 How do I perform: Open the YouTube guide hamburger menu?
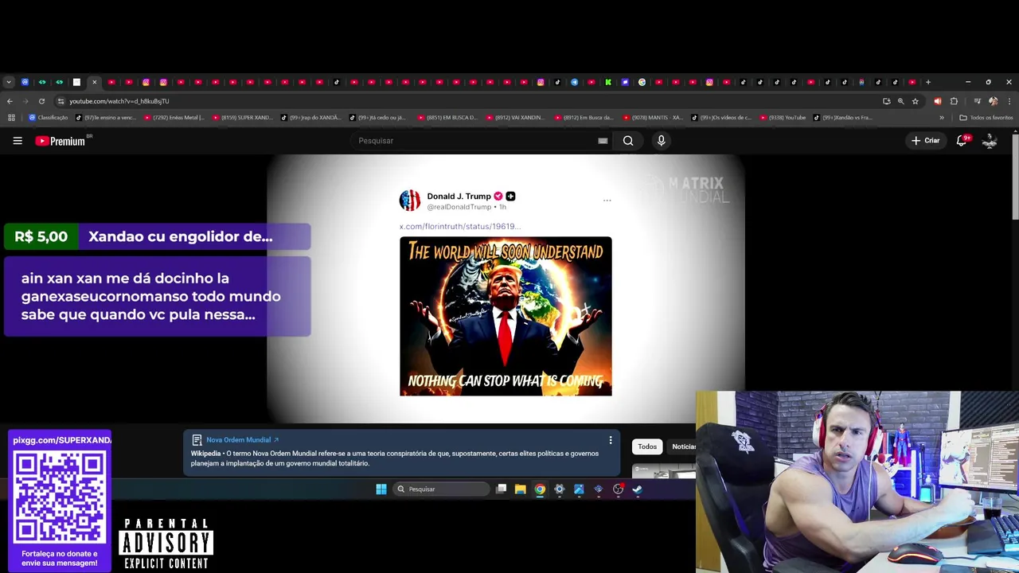coord(18,141)
